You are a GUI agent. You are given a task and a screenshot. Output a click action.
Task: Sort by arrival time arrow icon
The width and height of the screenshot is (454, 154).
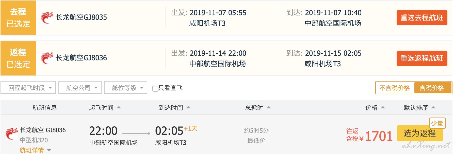click(x=188, y=108)
